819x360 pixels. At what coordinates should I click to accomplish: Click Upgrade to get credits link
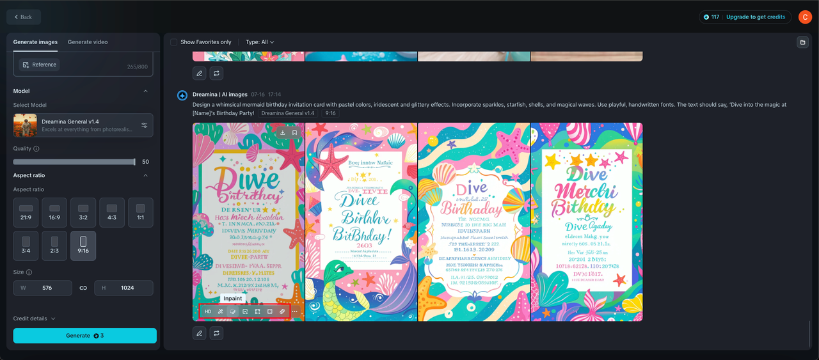pyautogui.click(x=756, y=17)
